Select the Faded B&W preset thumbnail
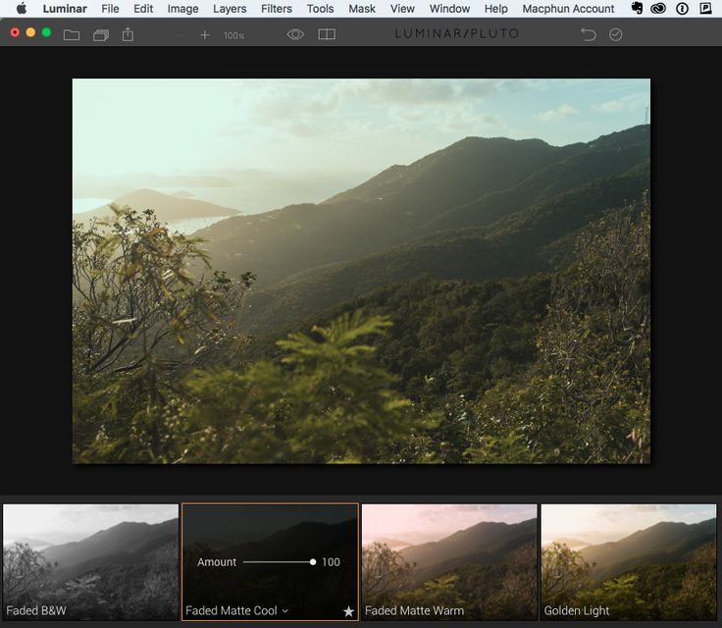Viewport: 722px width, 628px height. click(x=90, y=562)
